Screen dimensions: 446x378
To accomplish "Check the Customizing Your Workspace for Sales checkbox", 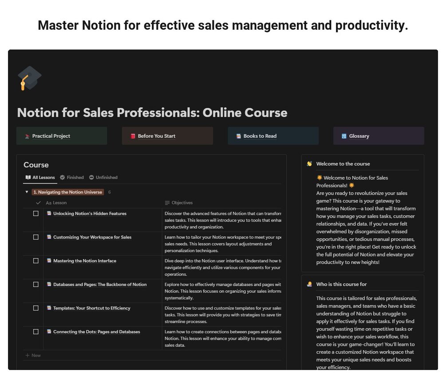I will coord(36,237).
